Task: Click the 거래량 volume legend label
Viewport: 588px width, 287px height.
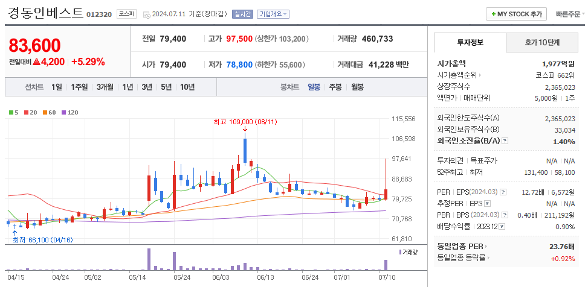Action: click(x=408, y=252)
